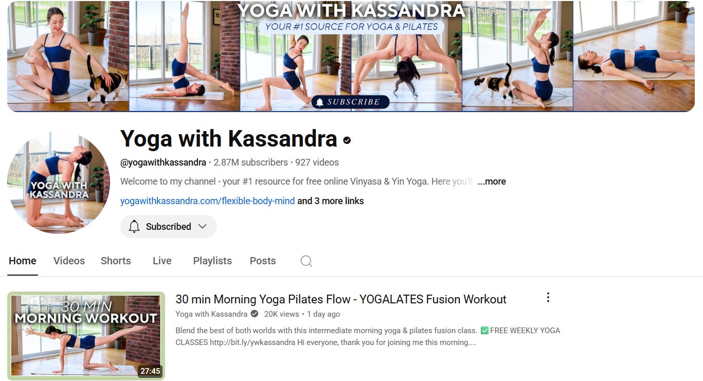The image size is (703, 381).
Task: Show the 'and 3 more links' list
Action: 330,201
